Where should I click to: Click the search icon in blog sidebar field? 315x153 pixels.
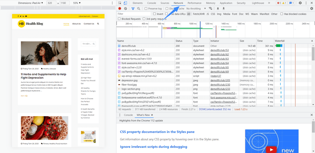(x=93, y=44)
